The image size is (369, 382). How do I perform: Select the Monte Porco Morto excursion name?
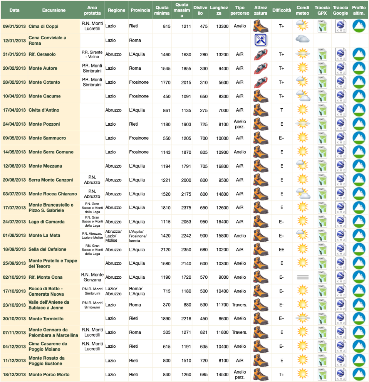pyautogui.click(x=49, y=374)
